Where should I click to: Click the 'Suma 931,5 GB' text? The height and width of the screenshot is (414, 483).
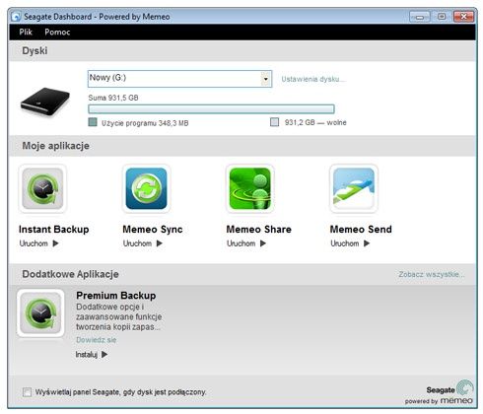pos(113,98)
